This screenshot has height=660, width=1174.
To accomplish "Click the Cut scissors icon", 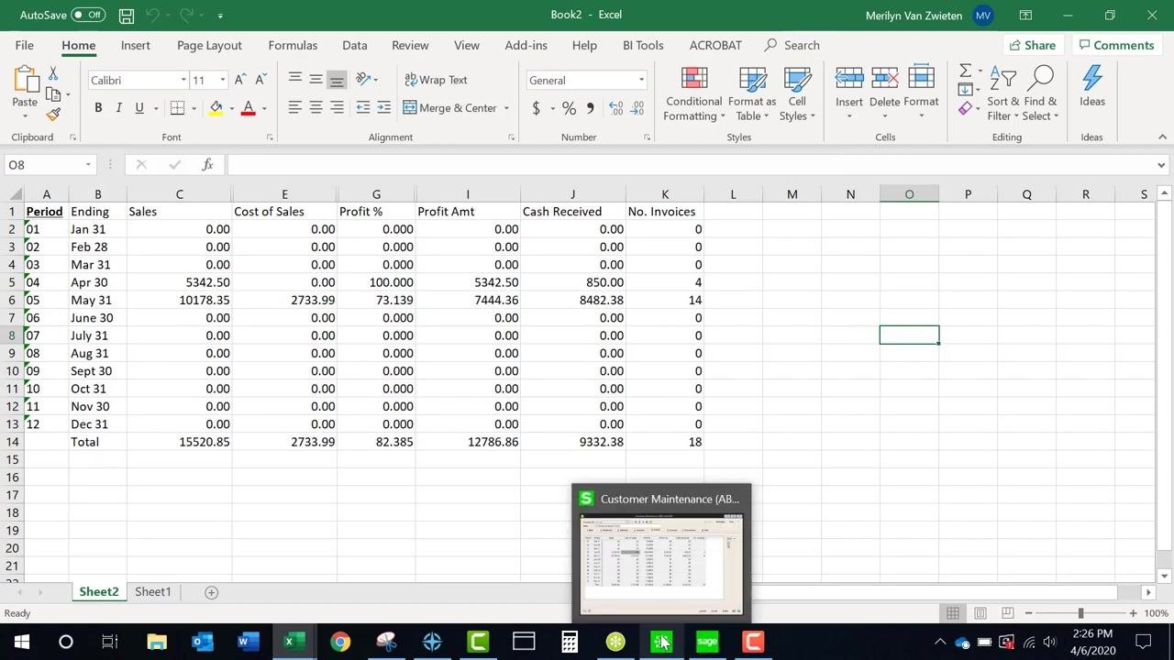I will coord(53,73).
